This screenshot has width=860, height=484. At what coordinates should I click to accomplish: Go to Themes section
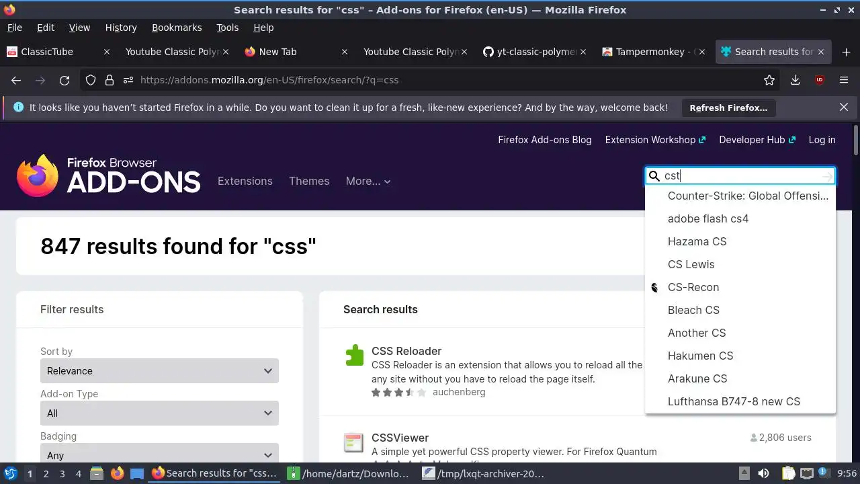click(309, 181)
